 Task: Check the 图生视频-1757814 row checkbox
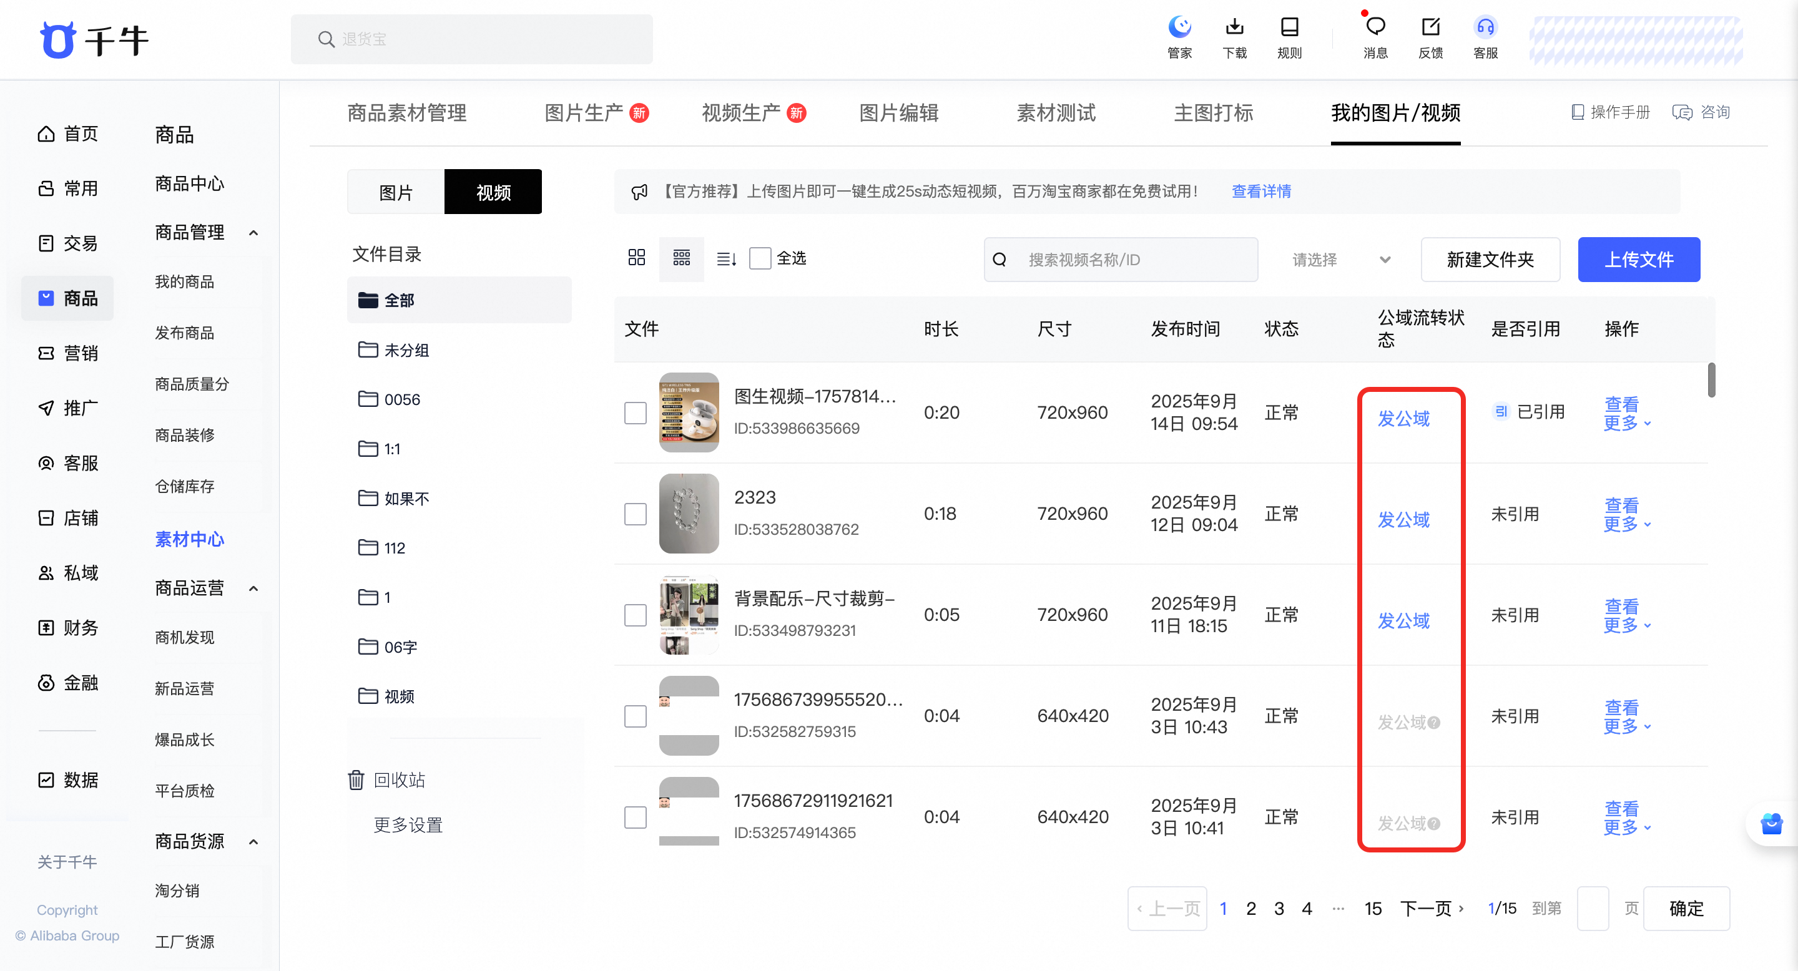click(635, 412)
